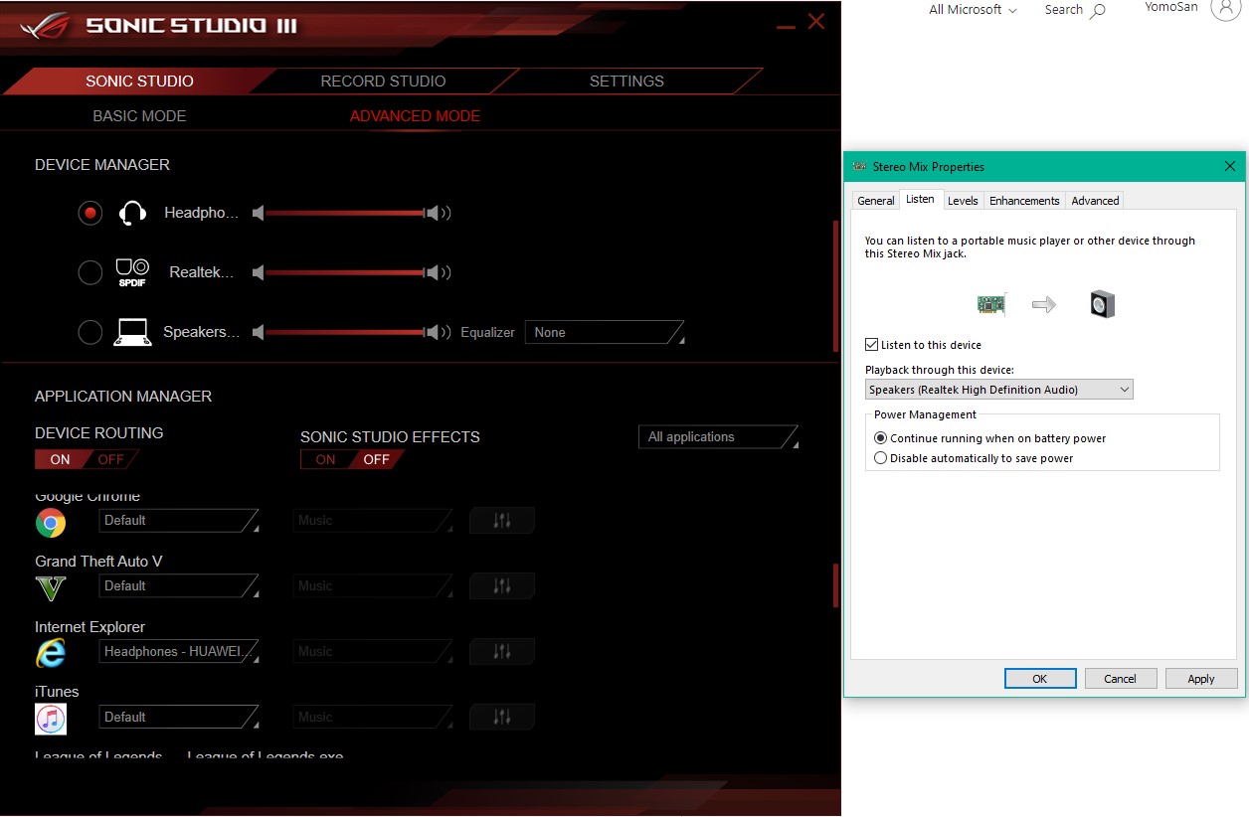Uncheck Listen to this device

(872, 345)
